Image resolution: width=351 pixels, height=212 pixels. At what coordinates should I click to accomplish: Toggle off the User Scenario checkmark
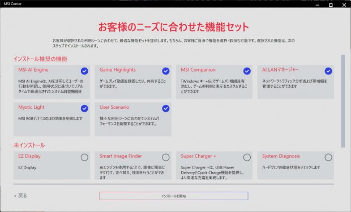pos(166,109)
